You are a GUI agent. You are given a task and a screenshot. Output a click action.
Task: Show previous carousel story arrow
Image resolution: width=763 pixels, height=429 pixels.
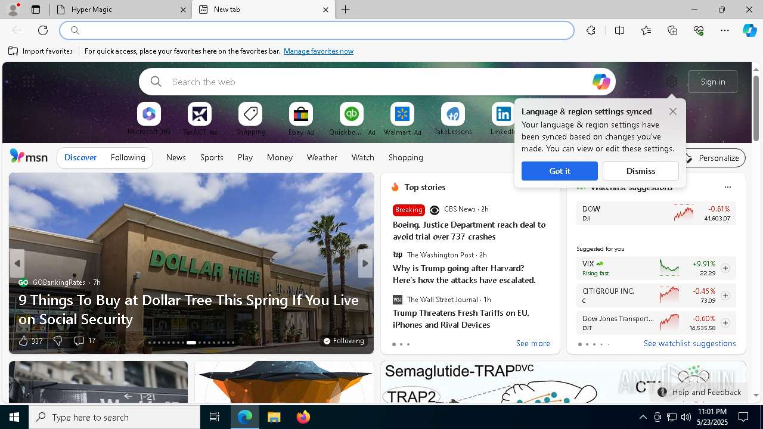click(17, 263)
